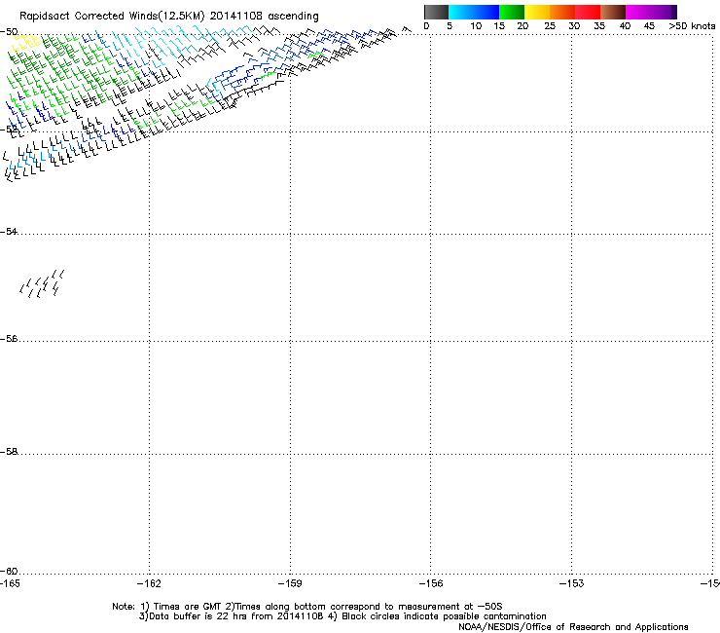
Task: Click the '-54' latitude axis label
Action: click(x=9, y=231)
